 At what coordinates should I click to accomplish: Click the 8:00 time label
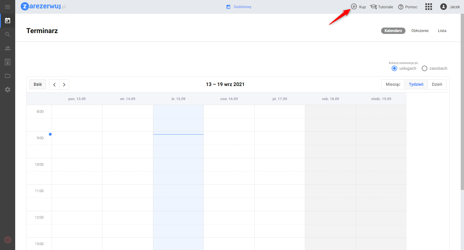[x=40, y=112]
